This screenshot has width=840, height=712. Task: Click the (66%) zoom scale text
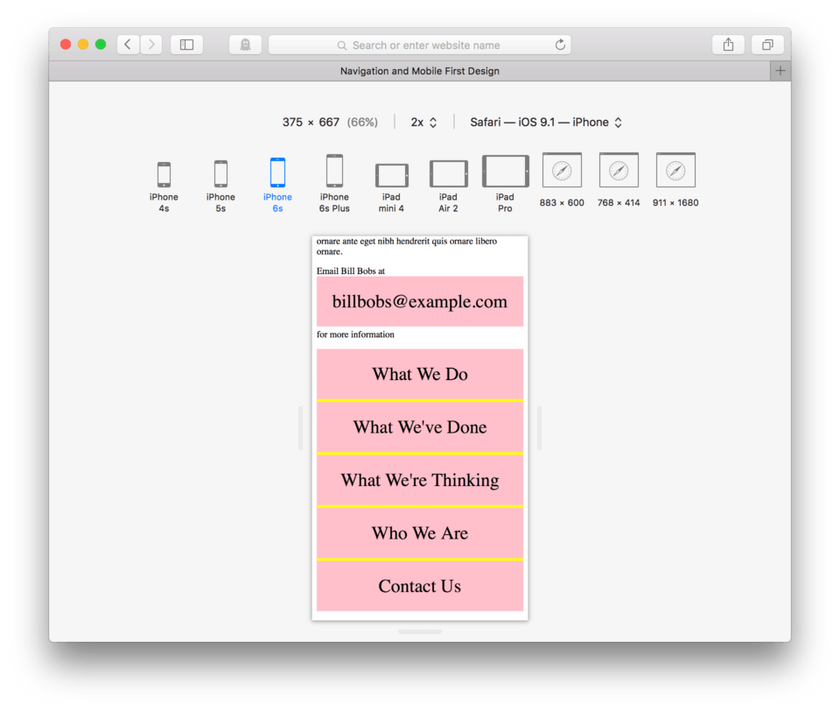(362, 123)
